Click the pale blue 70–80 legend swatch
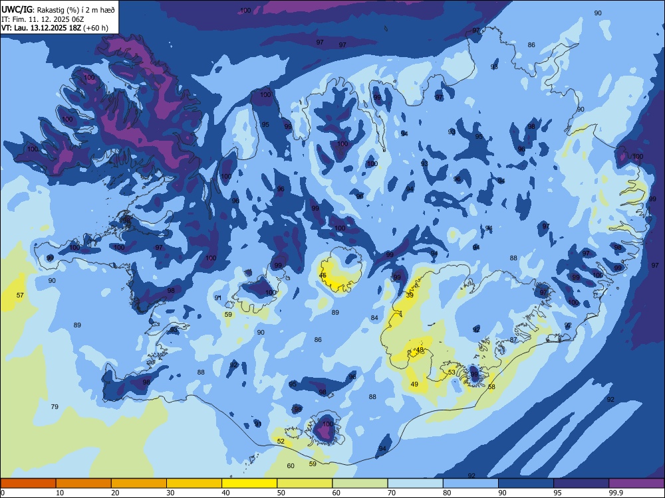The width and height of the screenshot is (665, 498). pyautogui.click(x=415, y=483)
